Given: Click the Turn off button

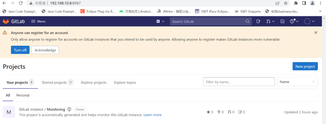Looking at the screenshot, I should pyautogui.click(x=20, y=50).
